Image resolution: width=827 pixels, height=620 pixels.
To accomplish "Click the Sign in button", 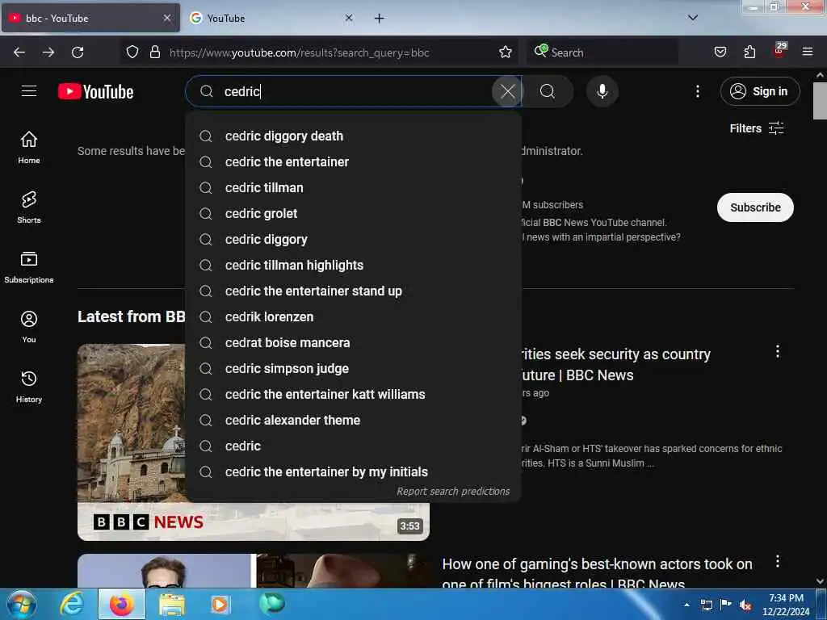I will click(x=759, y=91).
